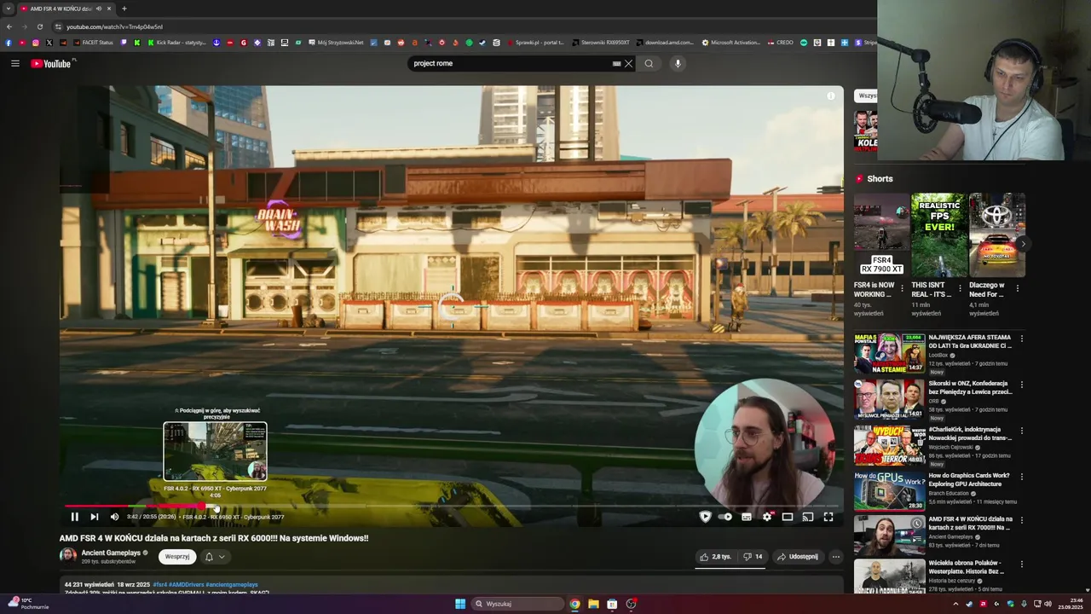Open File Explorer from the taskbar

click(593, 604)
